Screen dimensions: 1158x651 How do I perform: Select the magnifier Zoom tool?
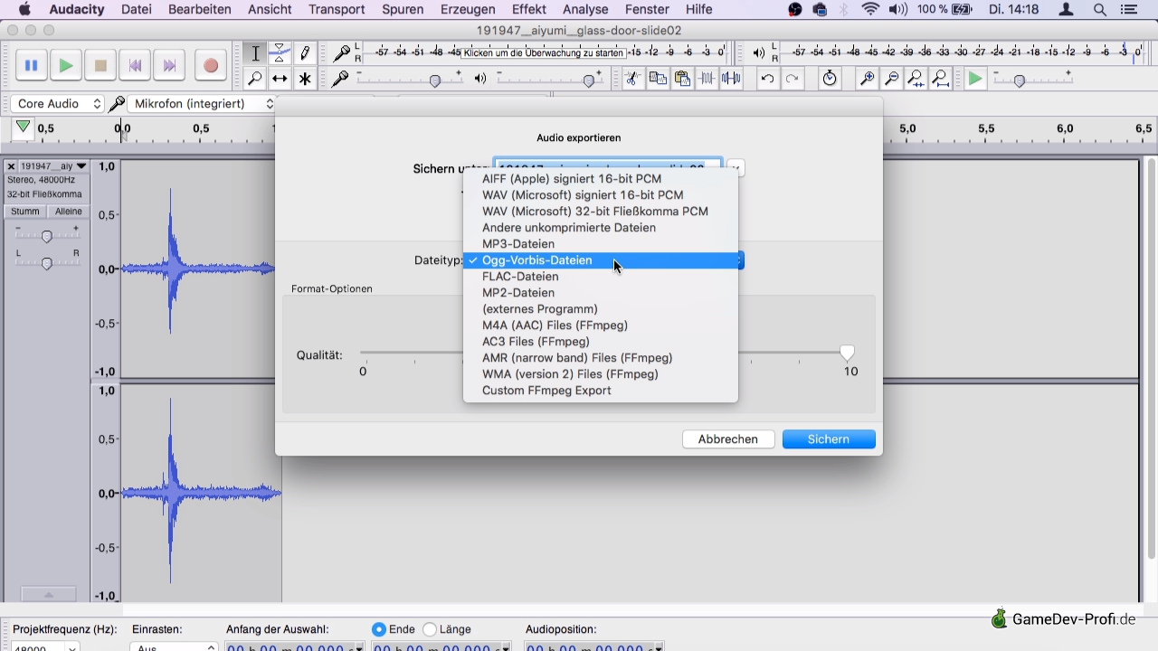click(x=255, y=79)
